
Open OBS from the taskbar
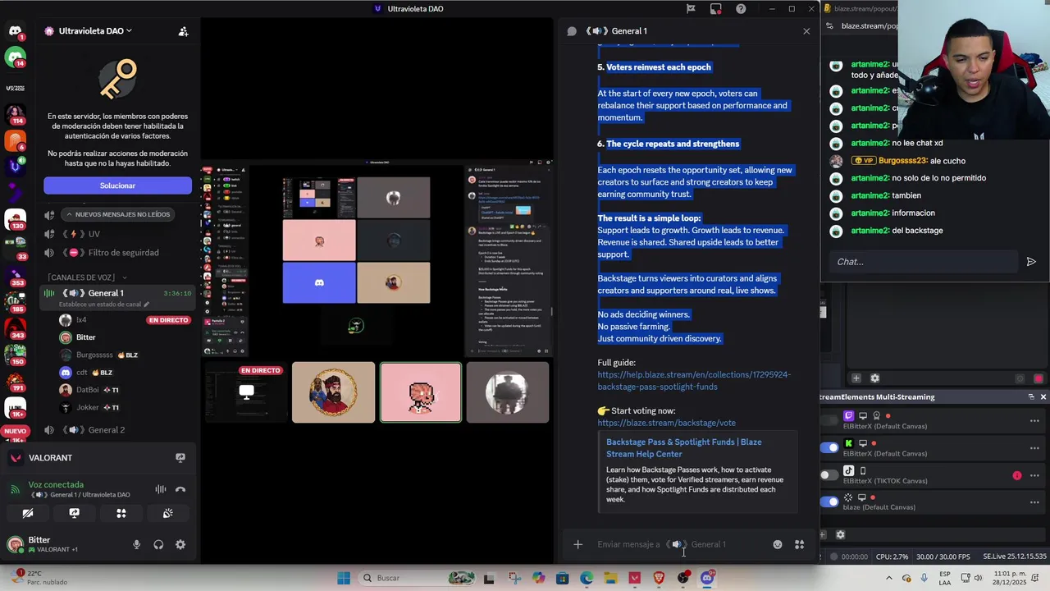[x=683, y=578]
